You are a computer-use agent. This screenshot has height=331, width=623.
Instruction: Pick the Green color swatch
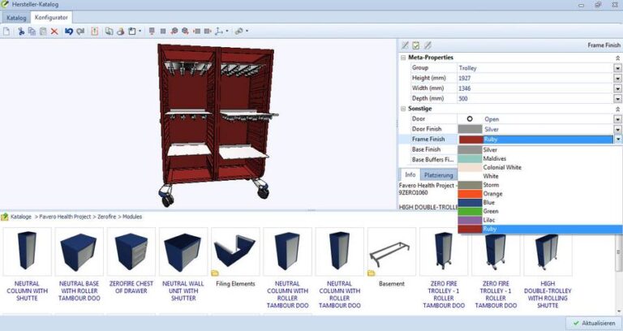click(470, 212)
